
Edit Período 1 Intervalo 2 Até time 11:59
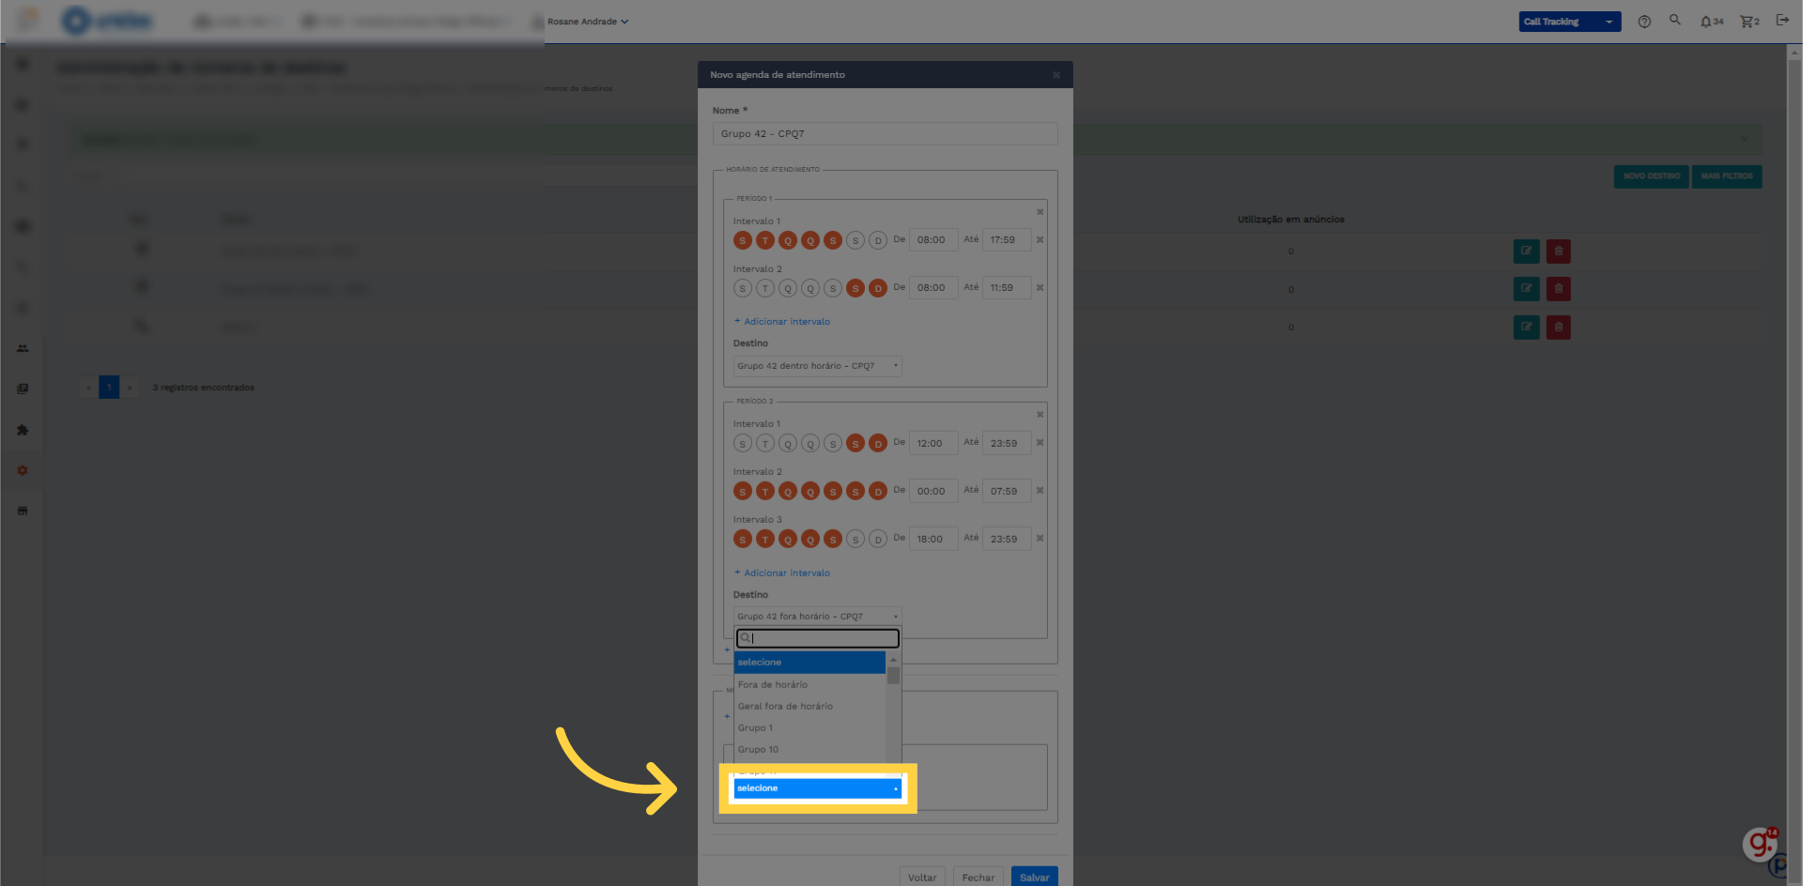tap(1007, 288)
